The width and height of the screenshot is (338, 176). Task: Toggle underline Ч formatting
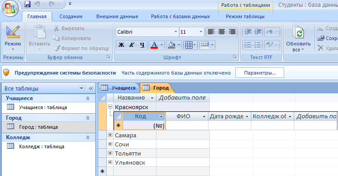click(142, 45)
